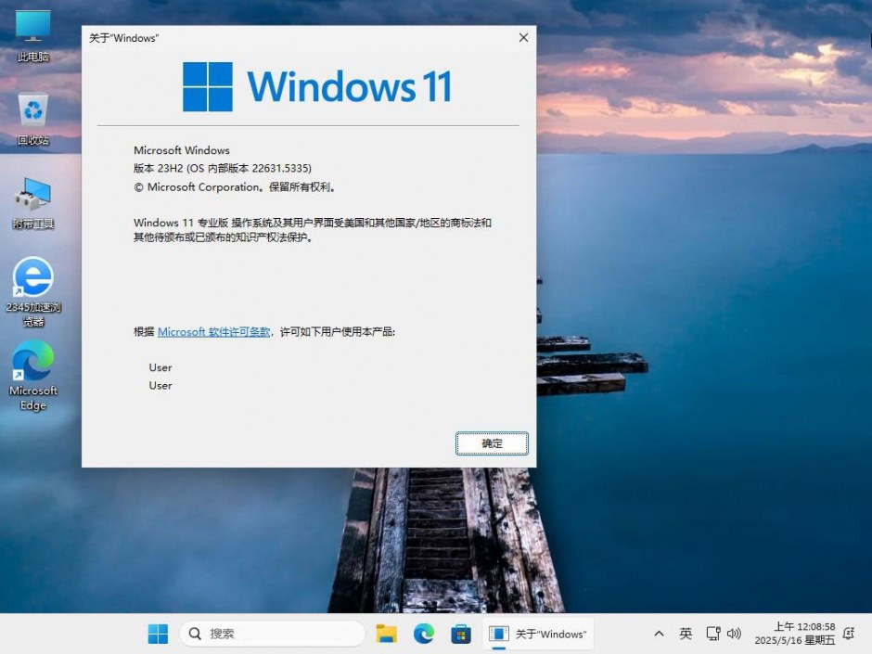This screenshot has height=654, width=872.
Task: Open the Windows Start menu
Action: click(x=158, y=634)
